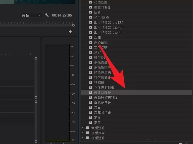Click the icon beside 自适应降噪 effect
The image size is (193, 144).
(90, 93)
